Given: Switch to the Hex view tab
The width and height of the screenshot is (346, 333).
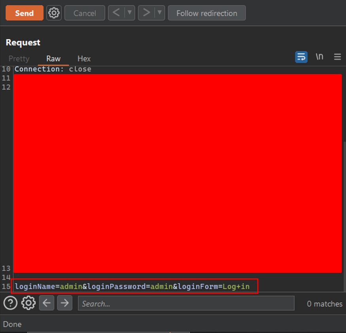Looking at the screenshot, I should [84, 59].
